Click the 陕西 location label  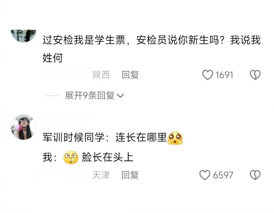101,75
